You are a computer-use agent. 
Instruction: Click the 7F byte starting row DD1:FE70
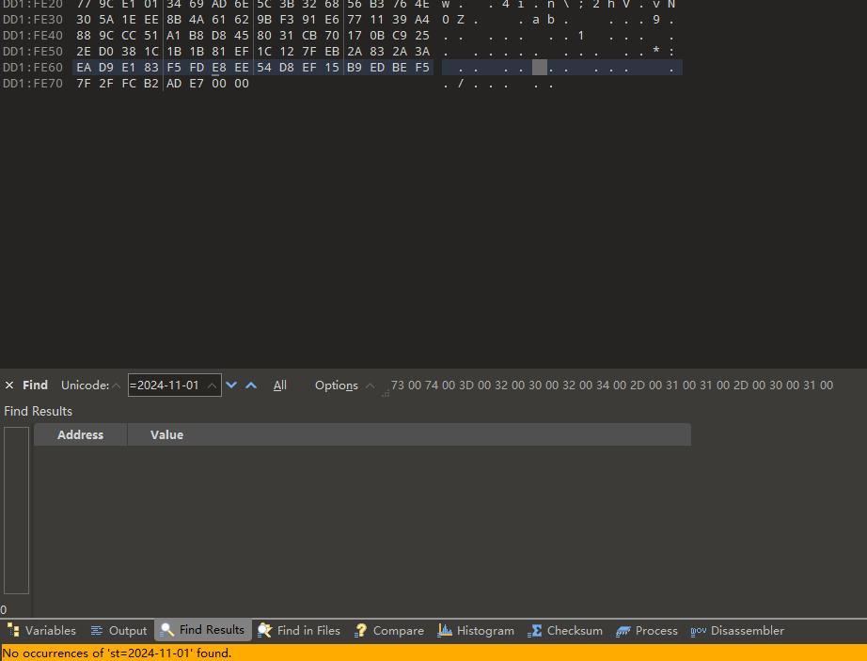[84, 84]
